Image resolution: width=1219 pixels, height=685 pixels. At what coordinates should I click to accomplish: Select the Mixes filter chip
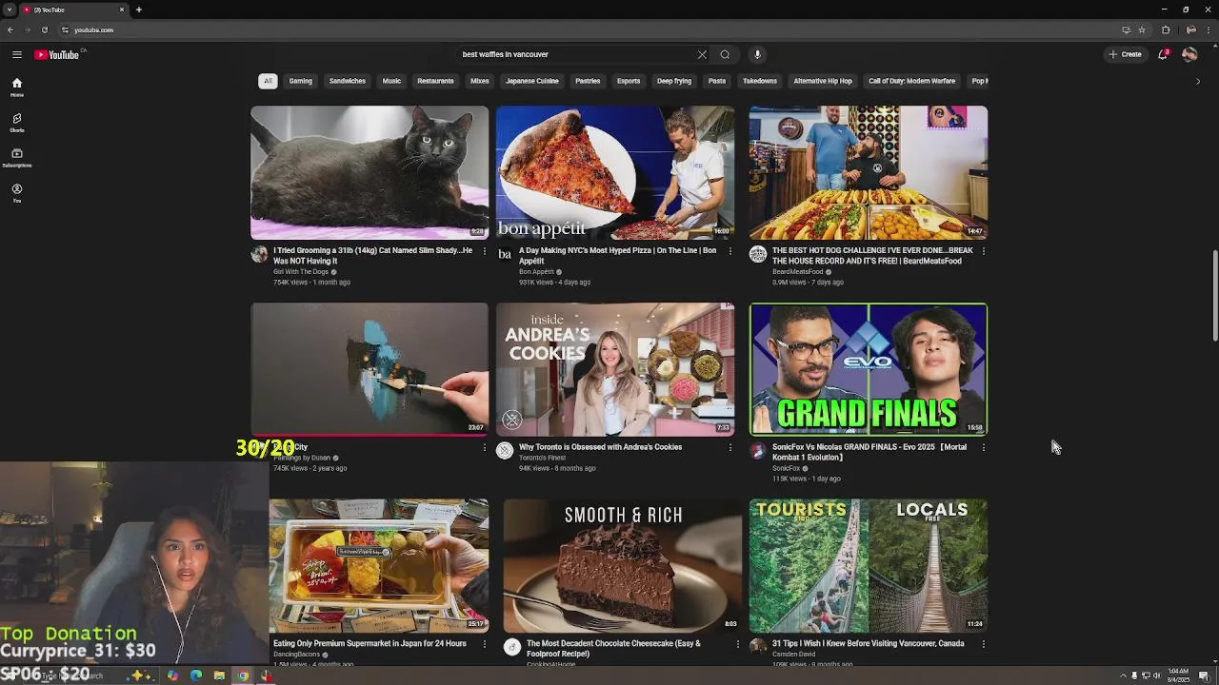tap(480, 81)
